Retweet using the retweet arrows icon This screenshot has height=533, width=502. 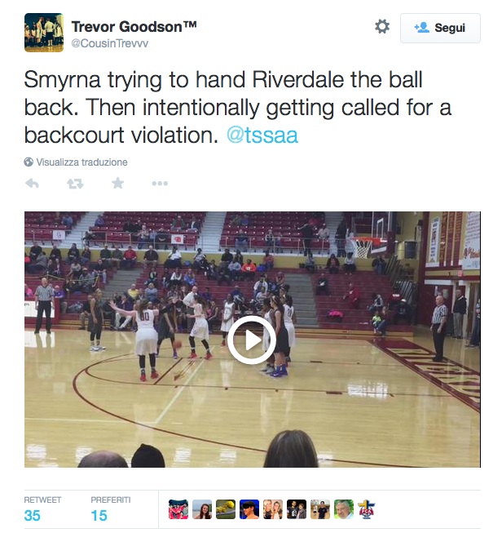[x=75, y=184]
